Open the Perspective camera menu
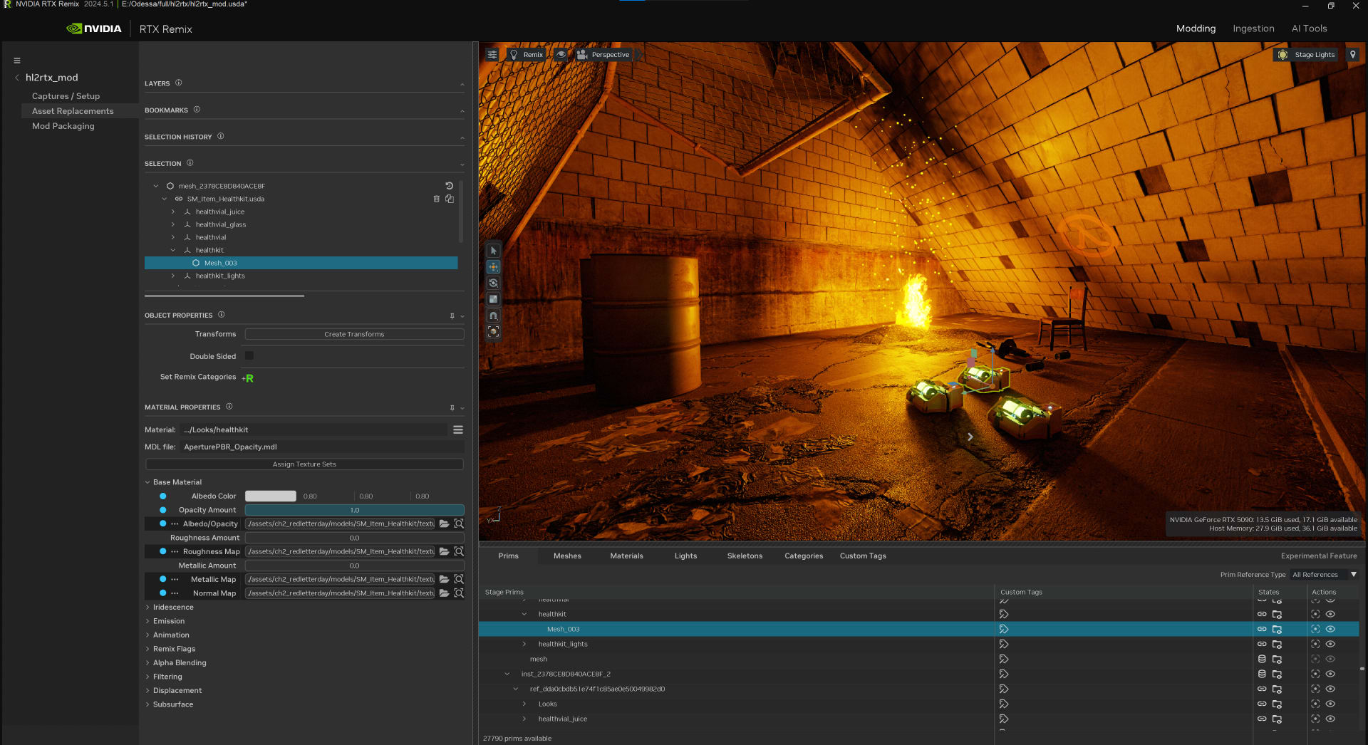This screenshot has width=1368, height=745. [x=603, y=55]
